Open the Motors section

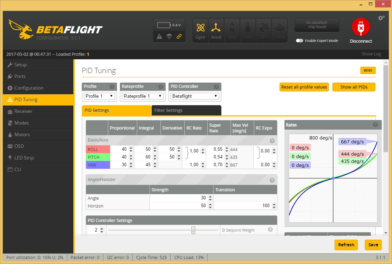[x=38, y=134]
